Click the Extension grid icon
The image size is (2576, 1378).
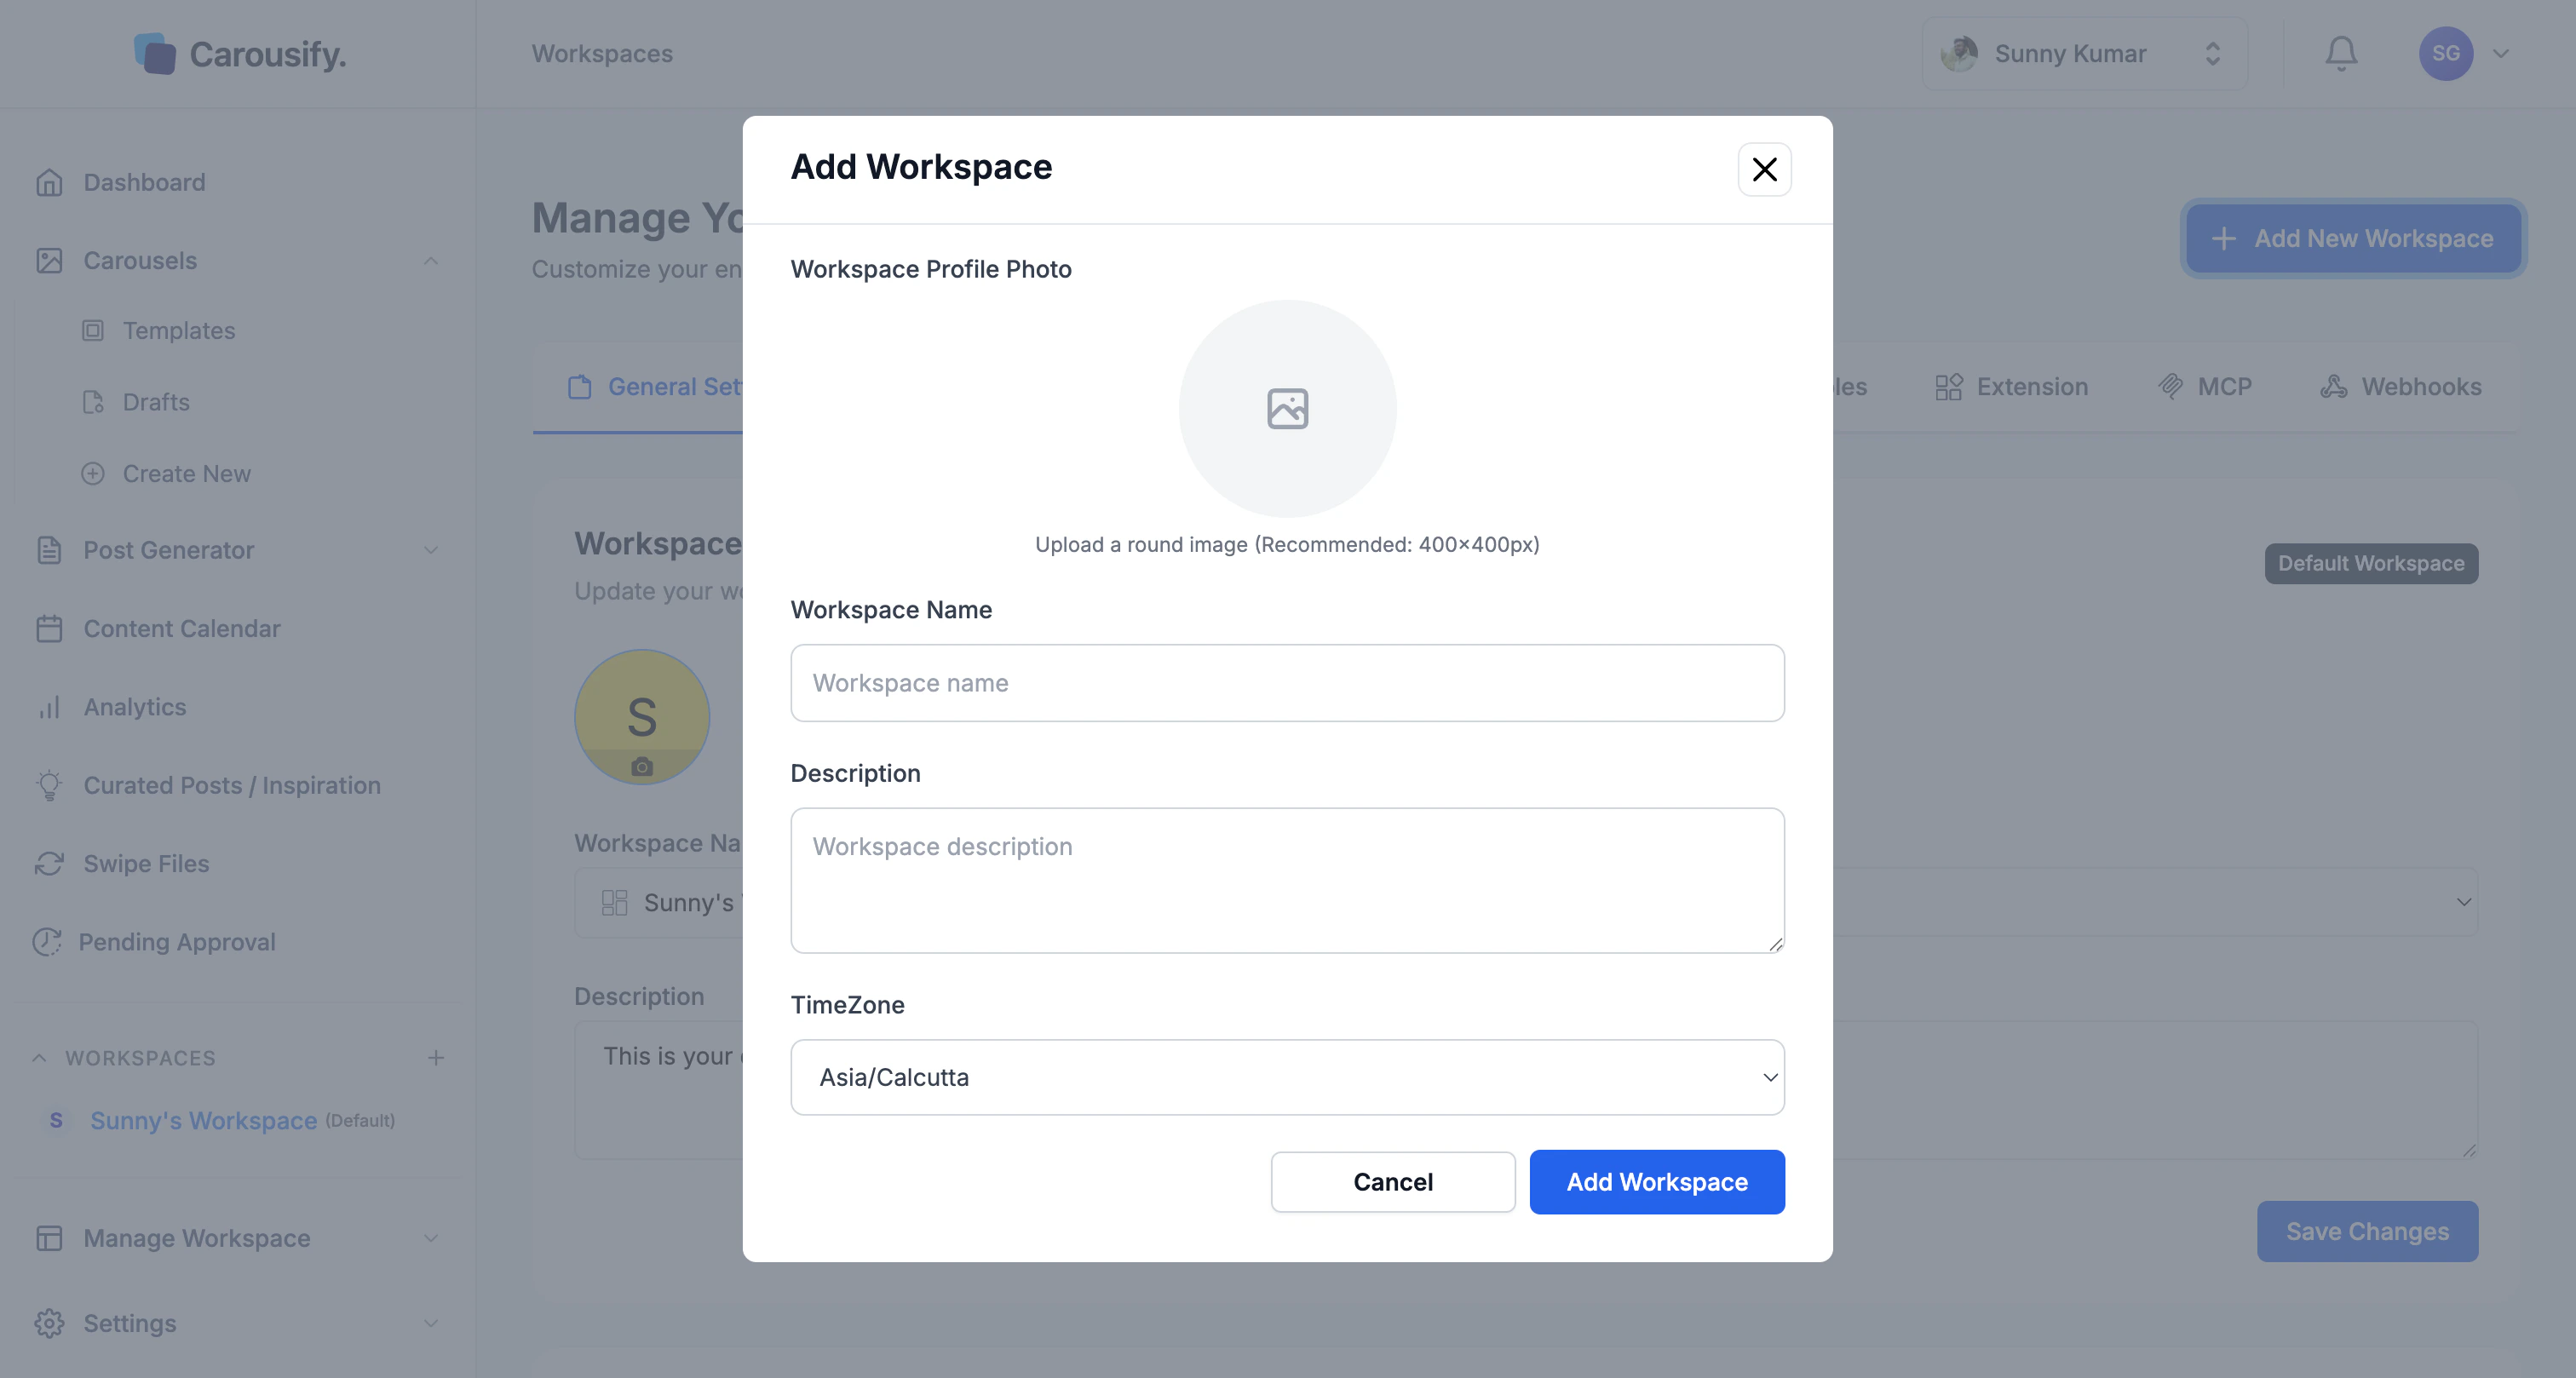pos(1949,386)
